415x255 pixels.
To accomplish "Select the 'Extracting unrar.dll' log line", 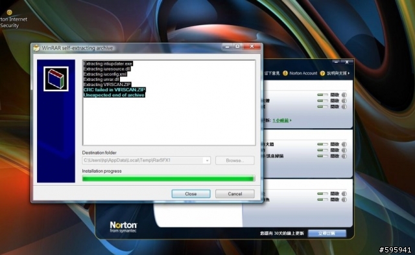I will (101, 79).
